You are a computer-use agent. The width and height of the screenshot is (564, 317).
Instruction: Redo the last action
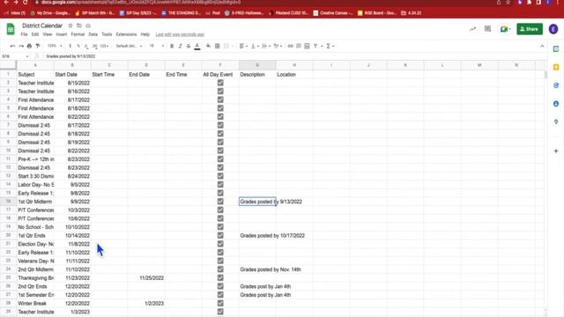pyautogui.click(x=21, y=46)
